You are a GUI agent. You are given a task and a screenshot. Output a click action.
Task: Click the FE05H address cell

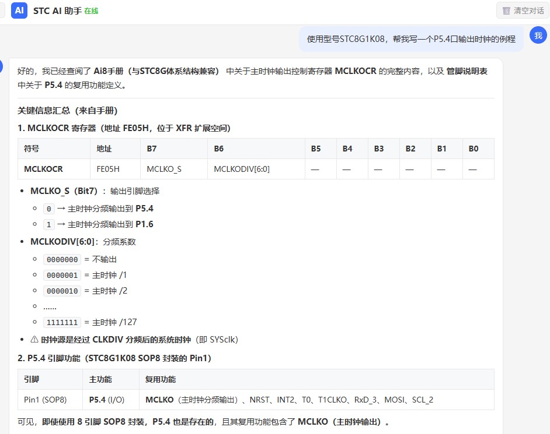coord(116,169)
